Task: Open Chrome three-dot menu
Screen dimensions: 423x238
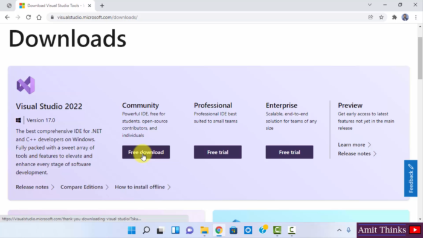Action: (x=416, y=18)
